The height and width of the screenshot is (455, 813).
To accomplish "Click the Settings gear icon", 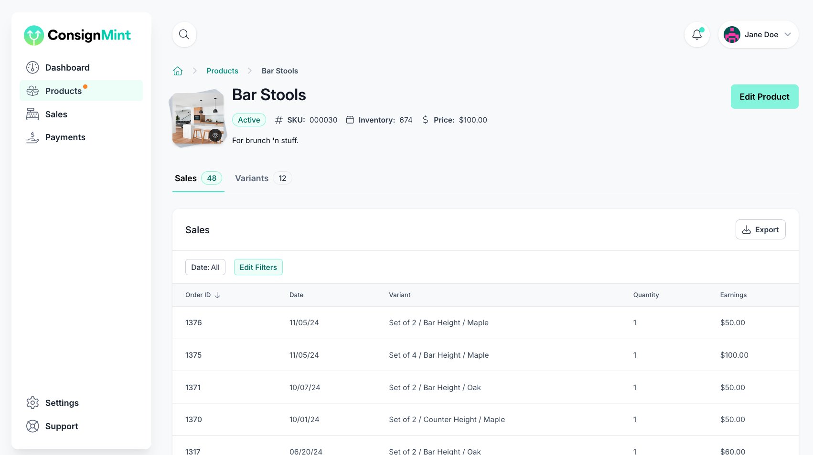I will coord(32,403).
